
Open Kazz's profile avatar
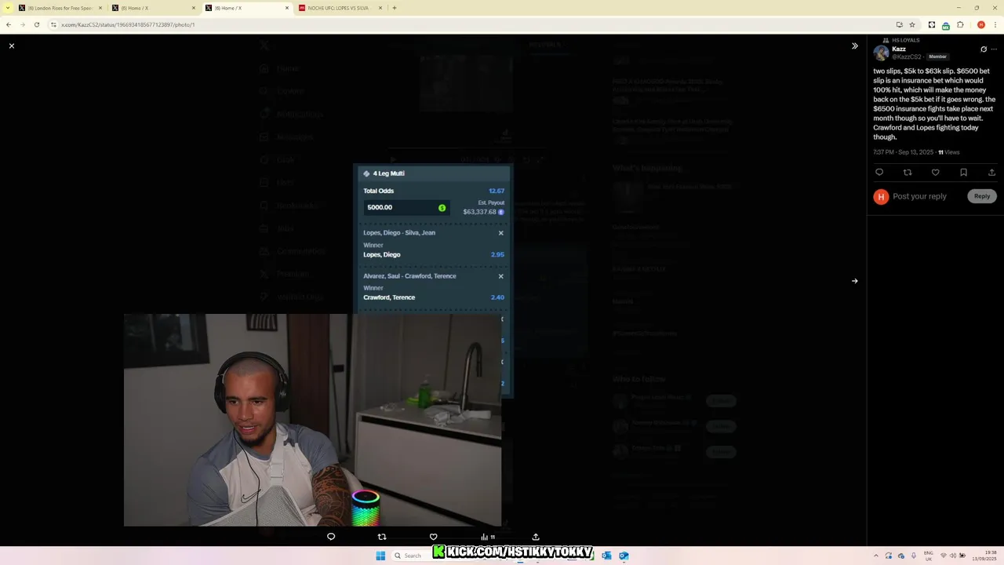coord(881,53)
